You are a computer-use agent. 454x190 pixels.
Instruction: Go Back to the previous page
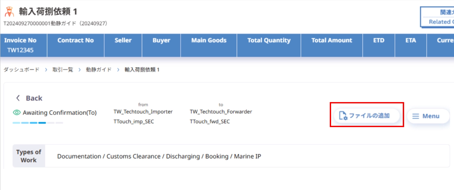tap(29, 98)
